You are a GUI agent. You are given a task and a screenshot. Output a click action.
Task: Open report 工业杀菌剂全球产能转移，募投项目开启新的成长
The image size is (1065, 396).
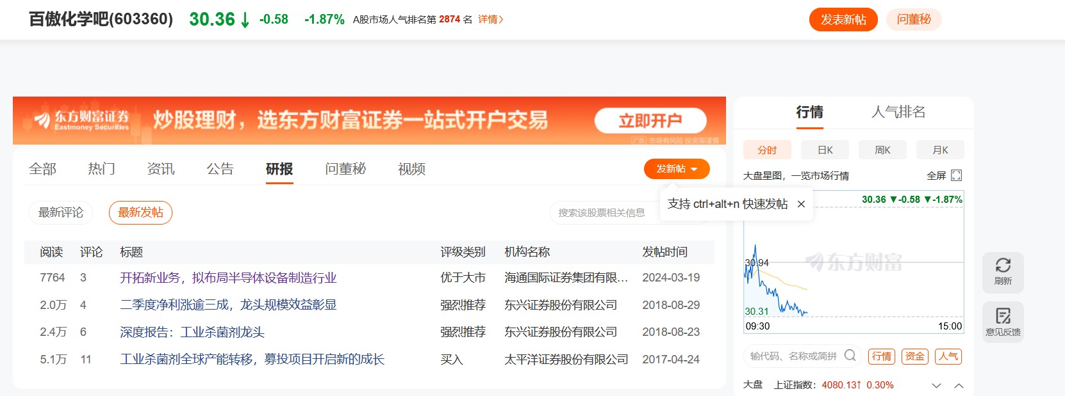[252, 360]
